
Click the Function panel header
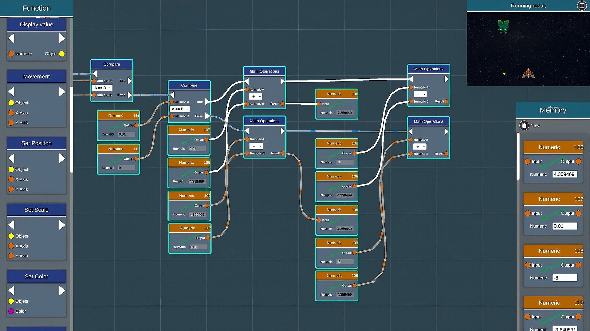36,8
